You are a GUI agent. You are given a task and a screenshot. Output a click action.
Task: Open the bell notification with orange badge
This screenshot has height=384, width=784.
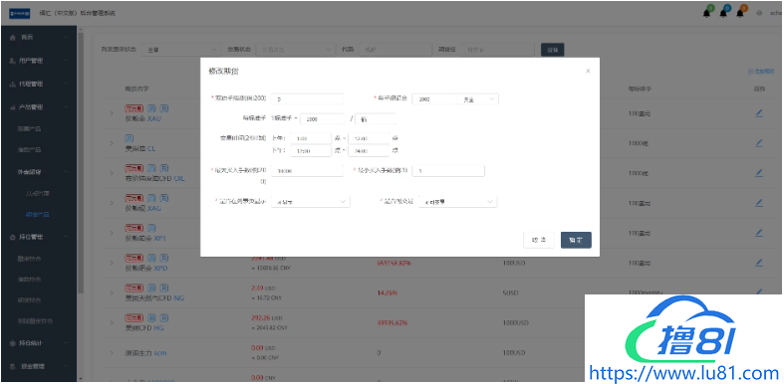[740, 13]
